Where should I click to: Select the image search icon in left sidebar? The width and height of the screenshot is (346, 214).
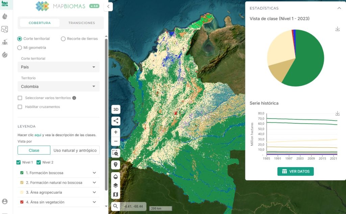tap(5, 30)
